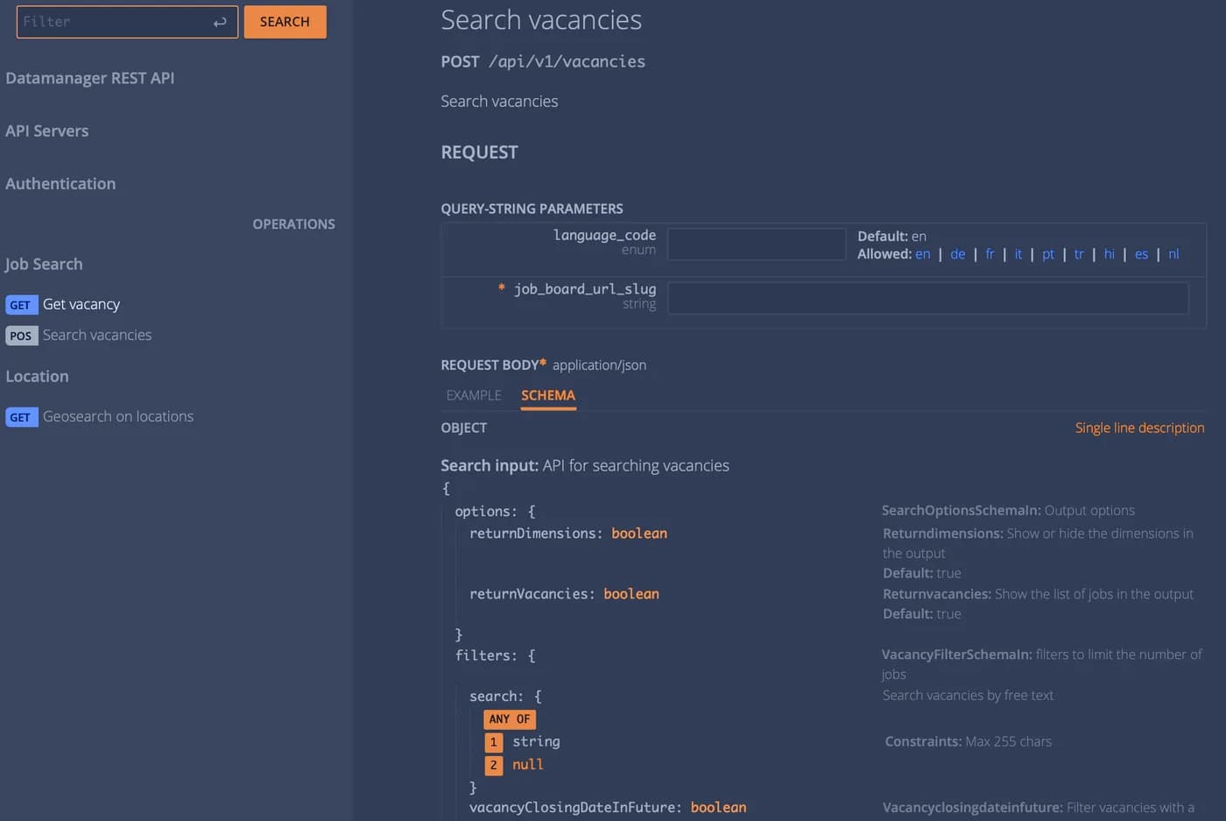This screenshot has width=1226, height=821.
Task: Open Datamanager REST API section
Action: (x=90, y=78)
